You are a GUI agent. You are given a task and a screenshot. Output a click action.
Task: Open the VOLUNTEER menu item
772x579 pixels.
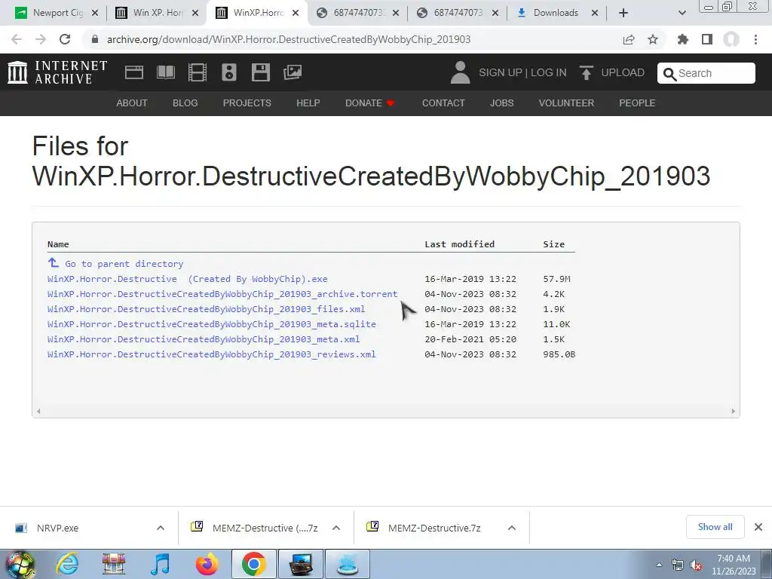click(566, 103)
